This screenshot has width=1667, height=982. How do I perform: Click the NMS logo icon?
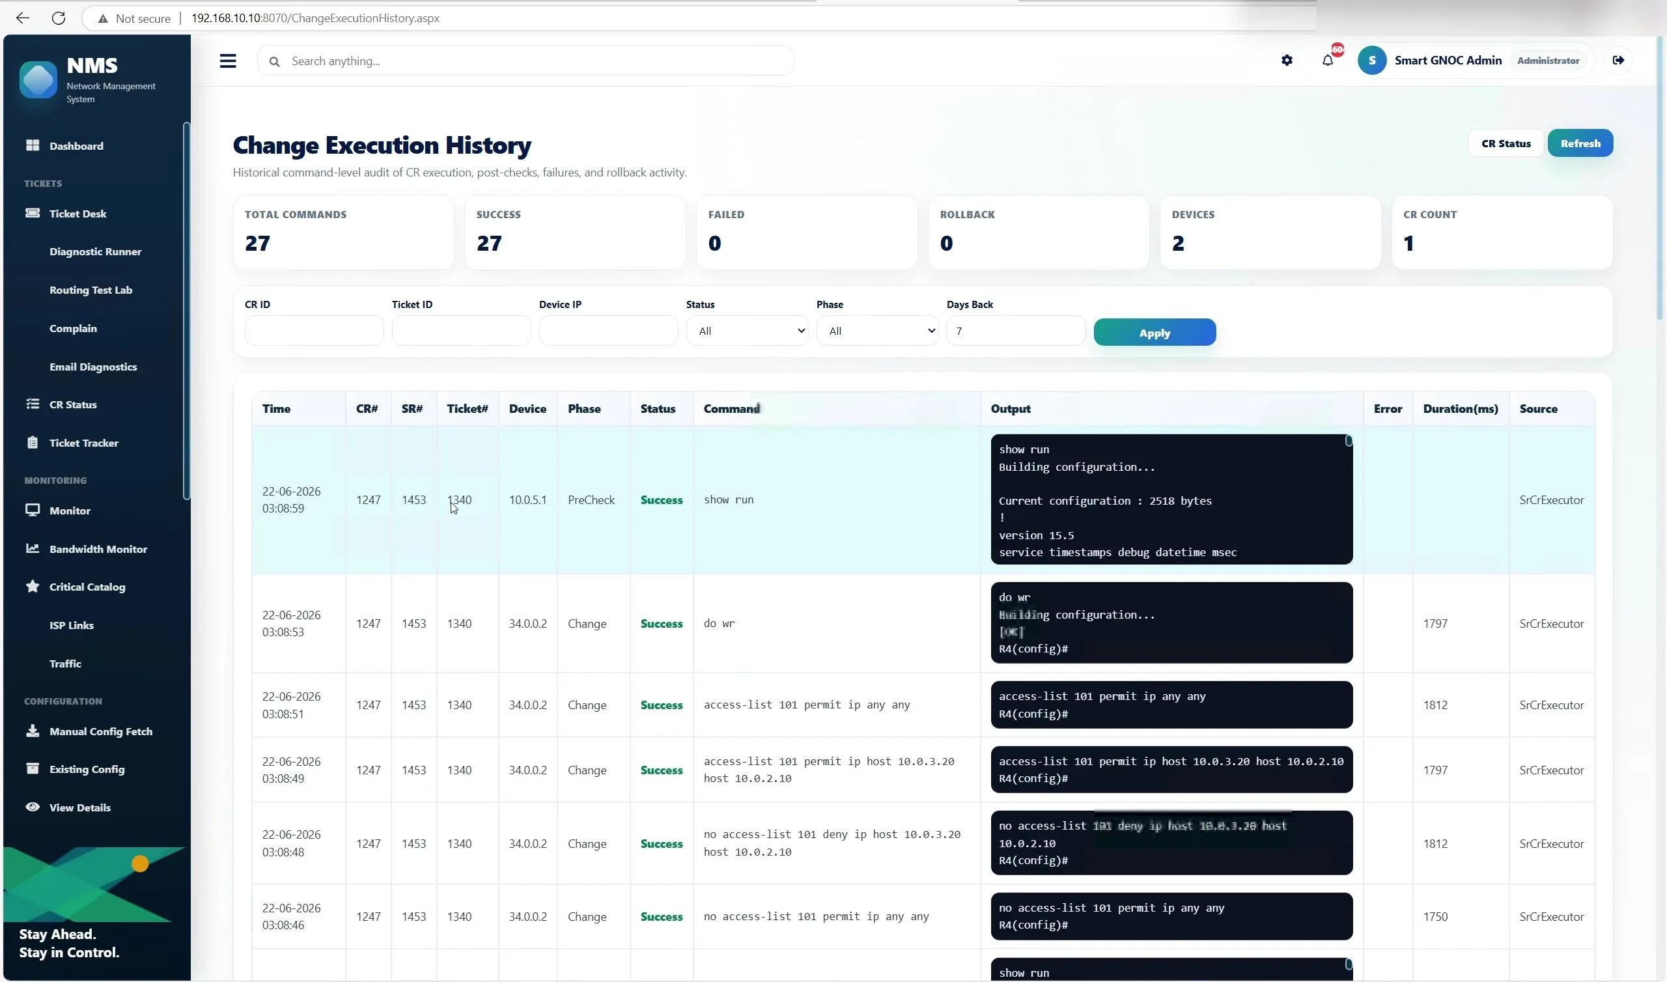38,80
